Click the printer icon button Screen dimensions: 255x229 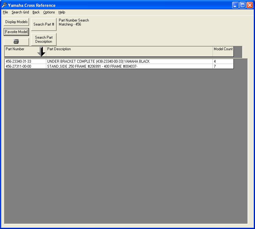16,42
